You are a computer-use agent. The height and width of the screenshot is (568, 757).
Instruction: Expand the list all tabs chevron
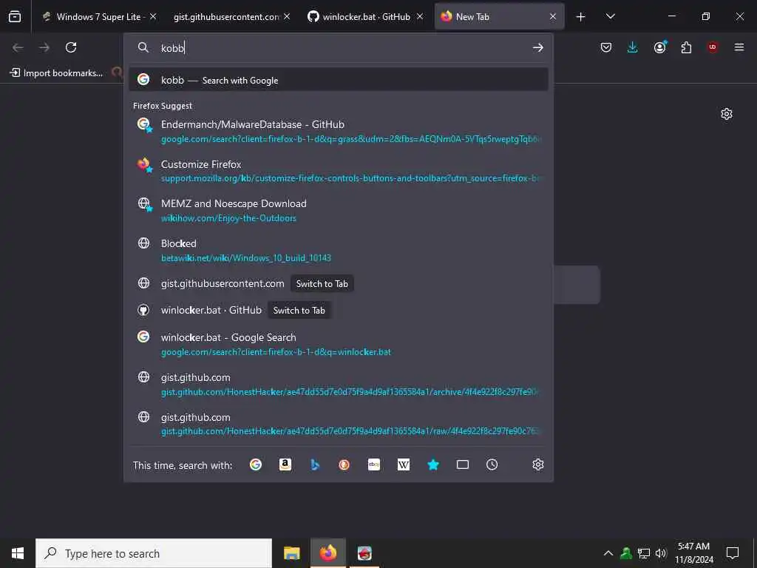pos(610,17)
